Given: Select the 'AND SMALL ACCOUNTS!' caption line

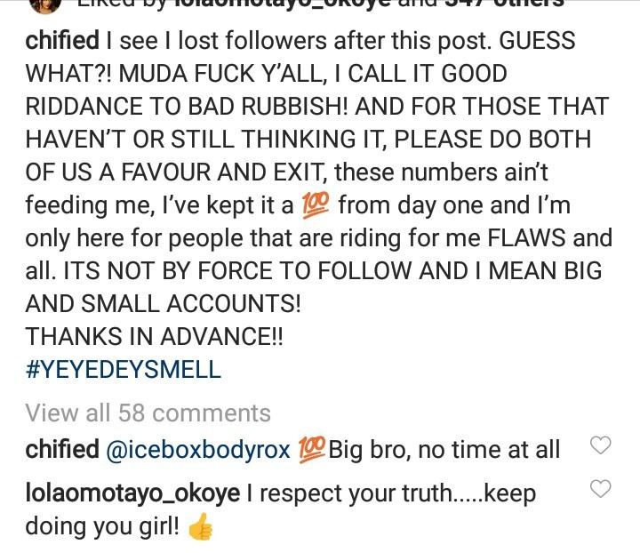Looking at the screenshot, I should (x=163, y=304).
